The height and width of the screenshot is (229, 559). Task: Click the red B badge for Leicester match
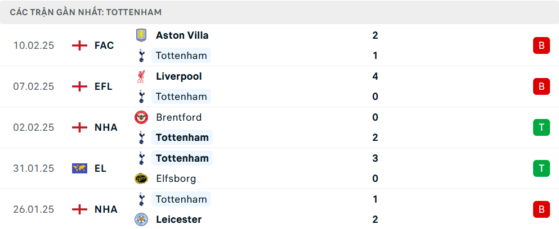541,209
